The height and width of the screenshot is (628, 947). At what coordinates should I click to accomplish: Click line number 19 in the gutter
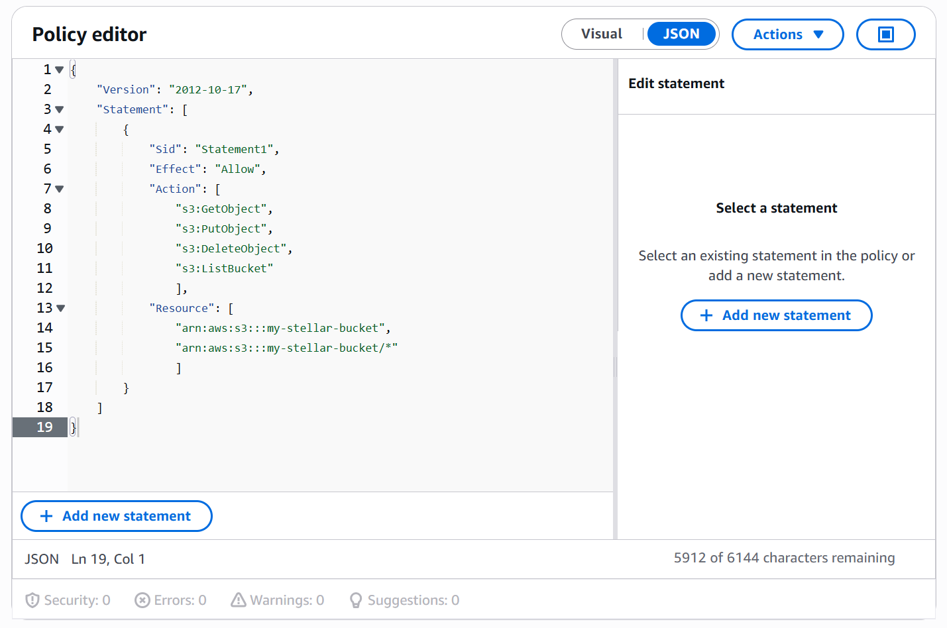tap(44, 427)
